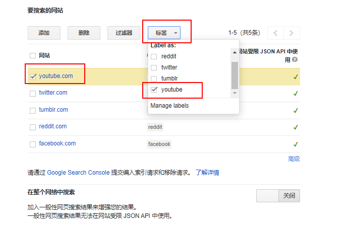Open the facebook.com site link

point(57,143)
